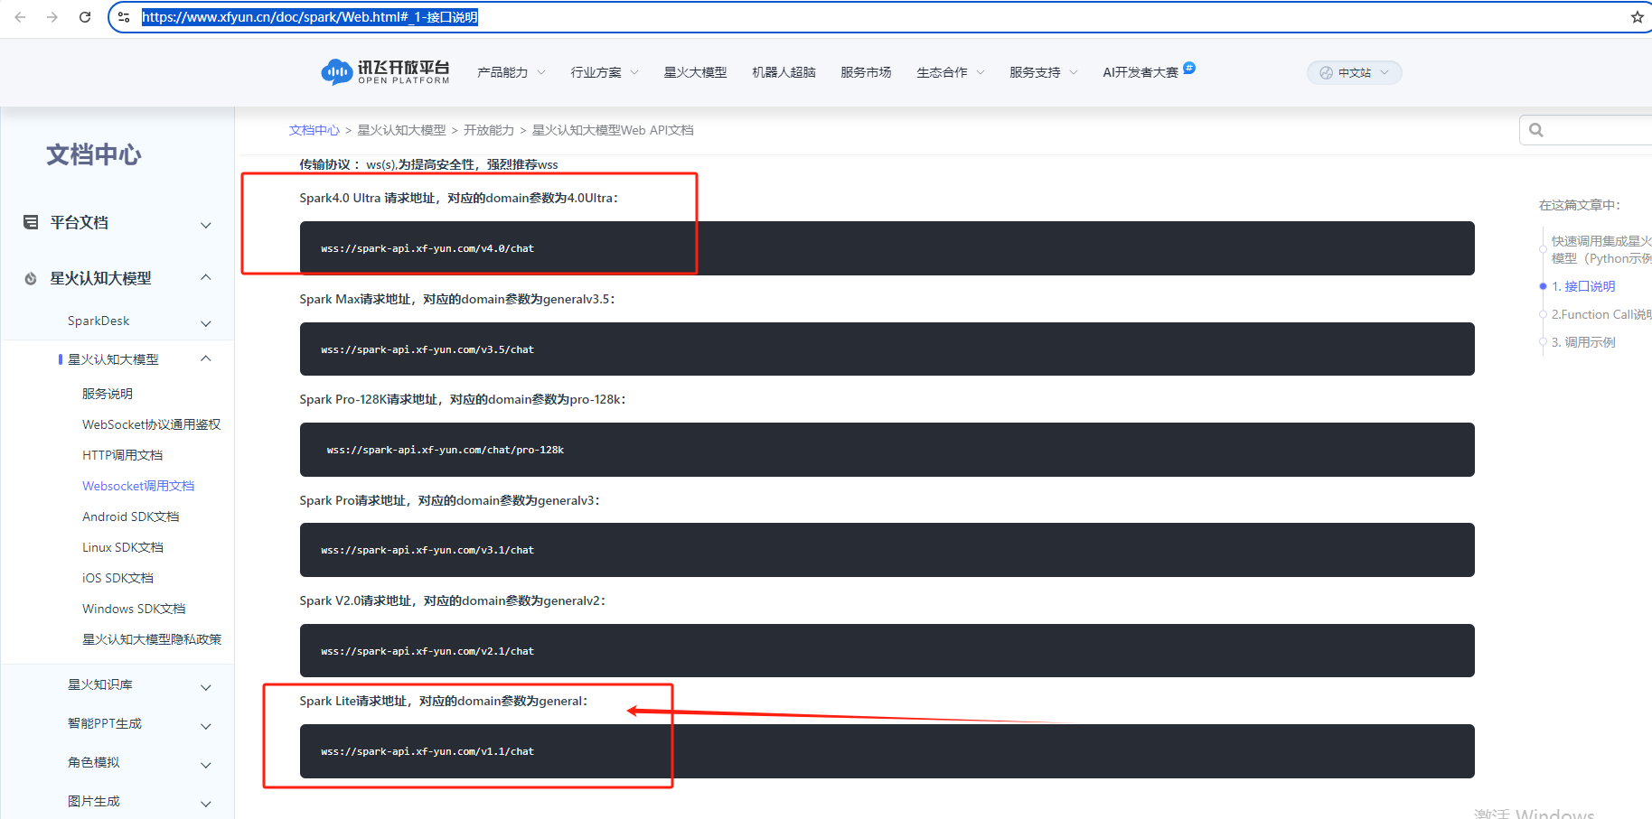Open AI开发者大赛 in the top navigation
Screen dimensions: 1652x819
coord(1140,72)
